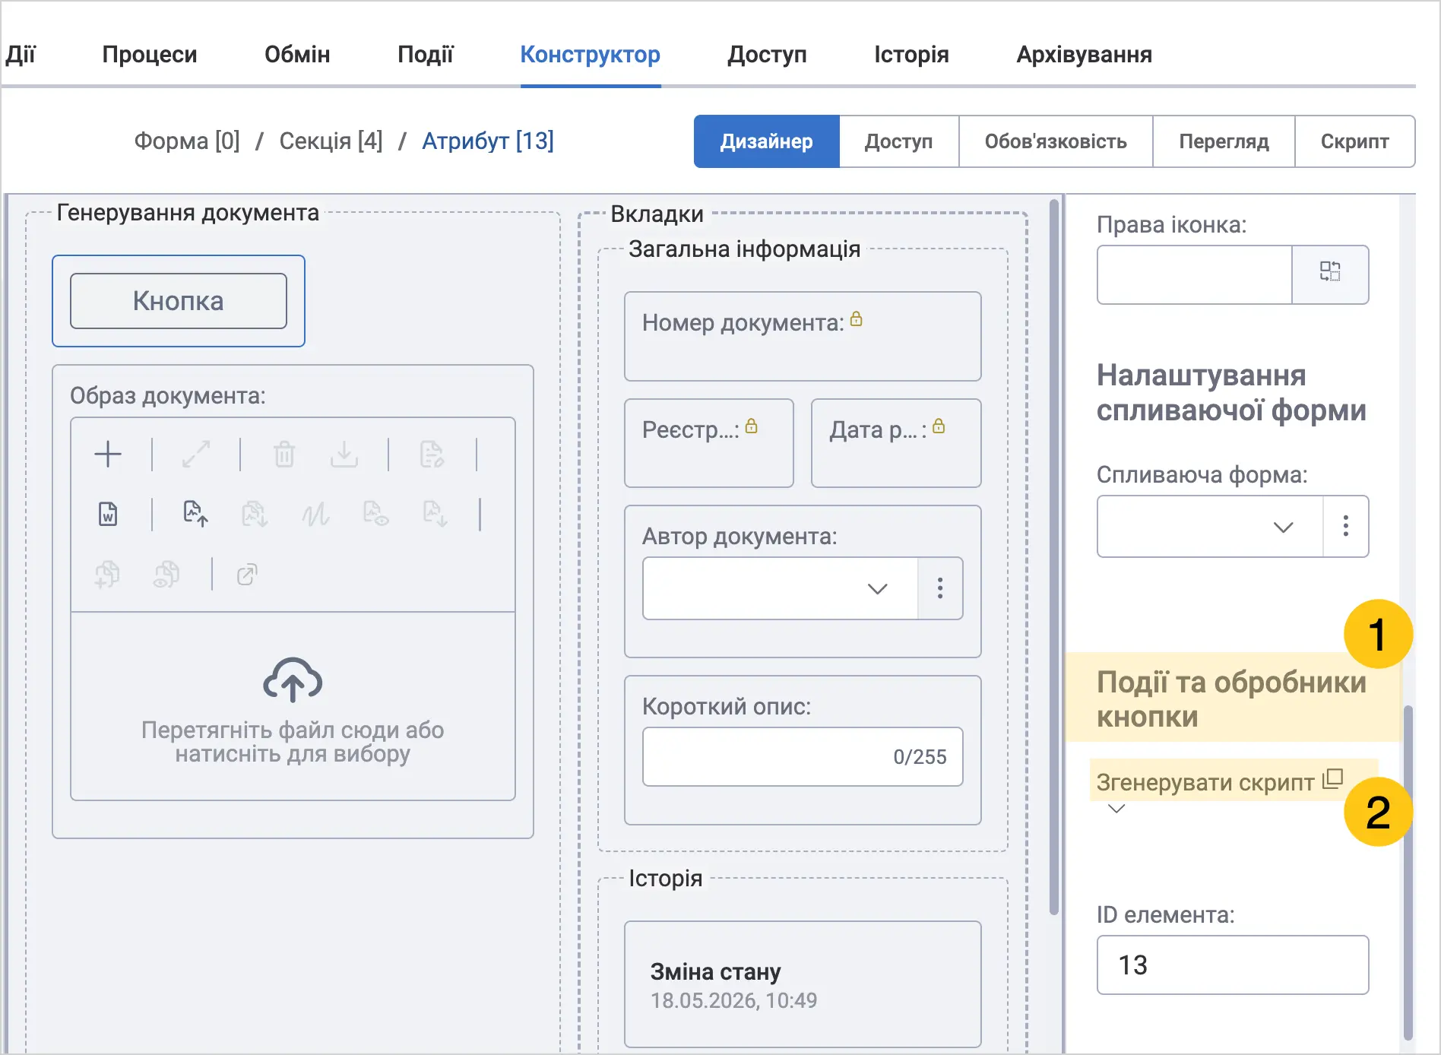Open three-dots menu of Автор документа
1441x1055 pixels.
(940, 588)
